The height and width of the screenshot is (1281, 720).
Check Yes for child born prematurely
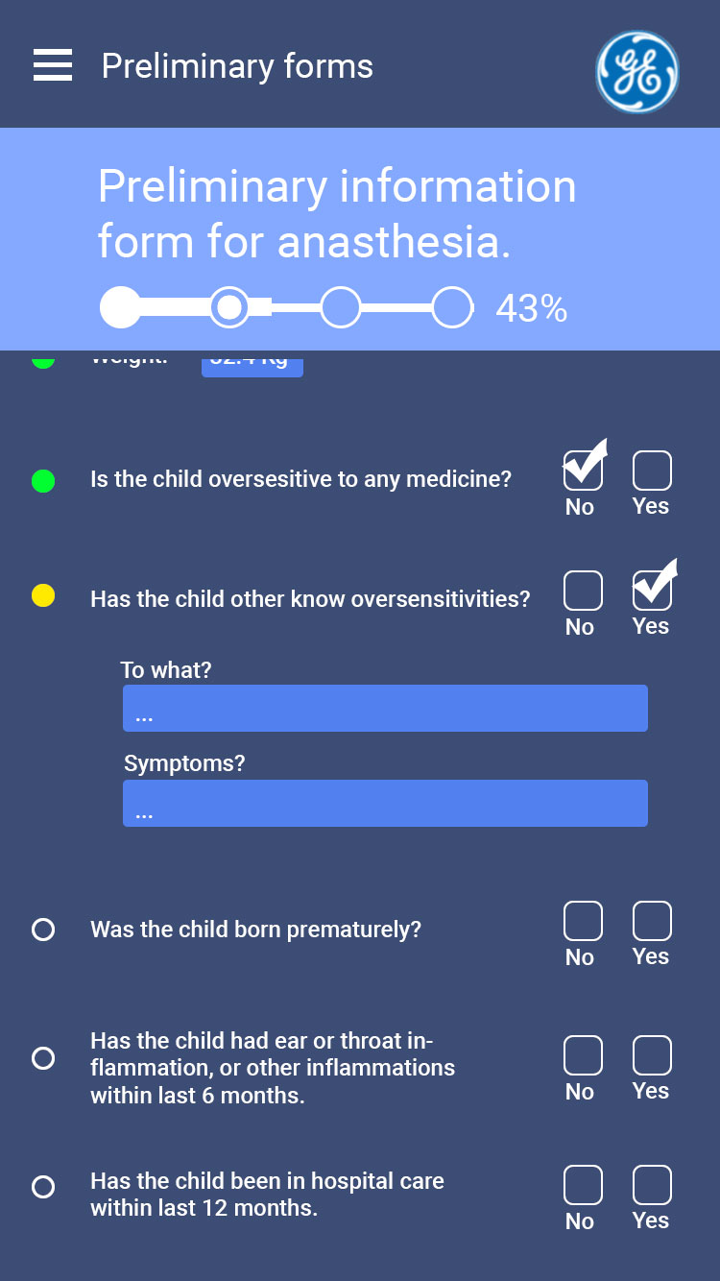(x=652, y=921)
